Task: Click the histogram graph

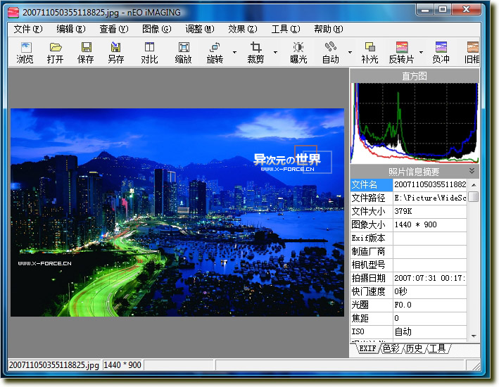Action: (x=415, y=123)
